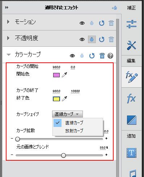Pick 開始色 with eyedropper

(x=64, y=75)
